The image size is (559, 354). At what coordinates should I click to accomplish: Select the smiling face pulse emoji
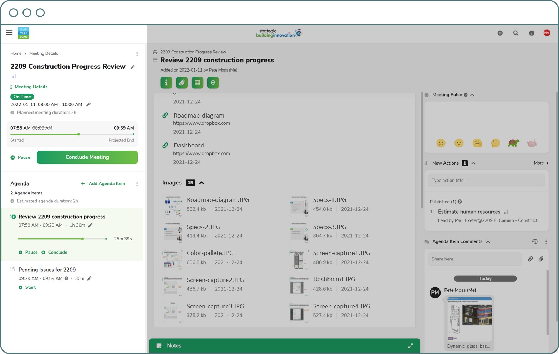(441, 143)
